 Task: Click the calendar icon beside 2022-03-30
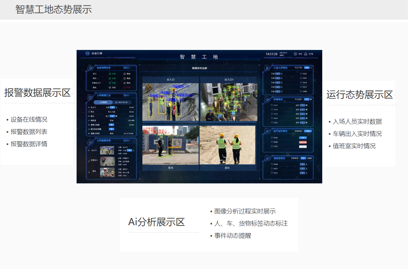(x=116, y=102)
